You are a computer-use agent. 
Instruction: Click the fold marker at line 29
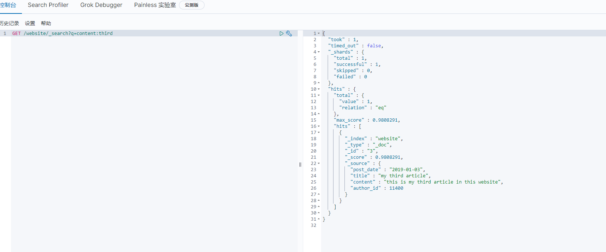(319, 207)
